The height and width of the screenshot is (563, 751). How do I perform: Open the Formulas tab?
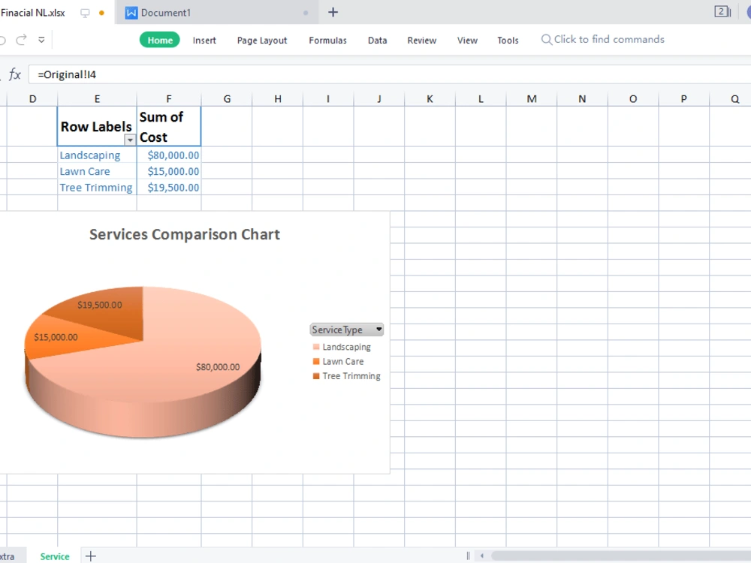pos(327,41)
